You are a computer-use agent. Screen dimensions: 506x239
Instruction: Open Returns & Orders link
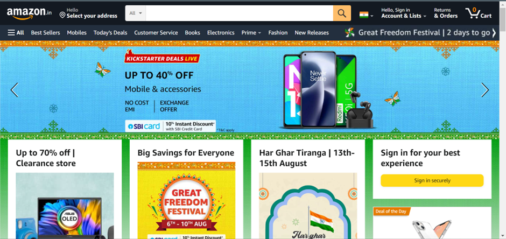point(446,13)
